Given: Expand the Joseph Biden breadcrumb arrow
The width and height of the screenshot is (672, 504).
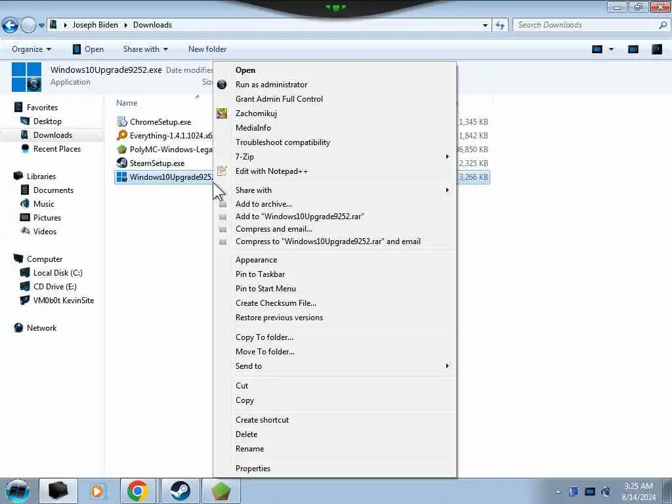Looking at the screenshot, I should click(x=125, y=26).
